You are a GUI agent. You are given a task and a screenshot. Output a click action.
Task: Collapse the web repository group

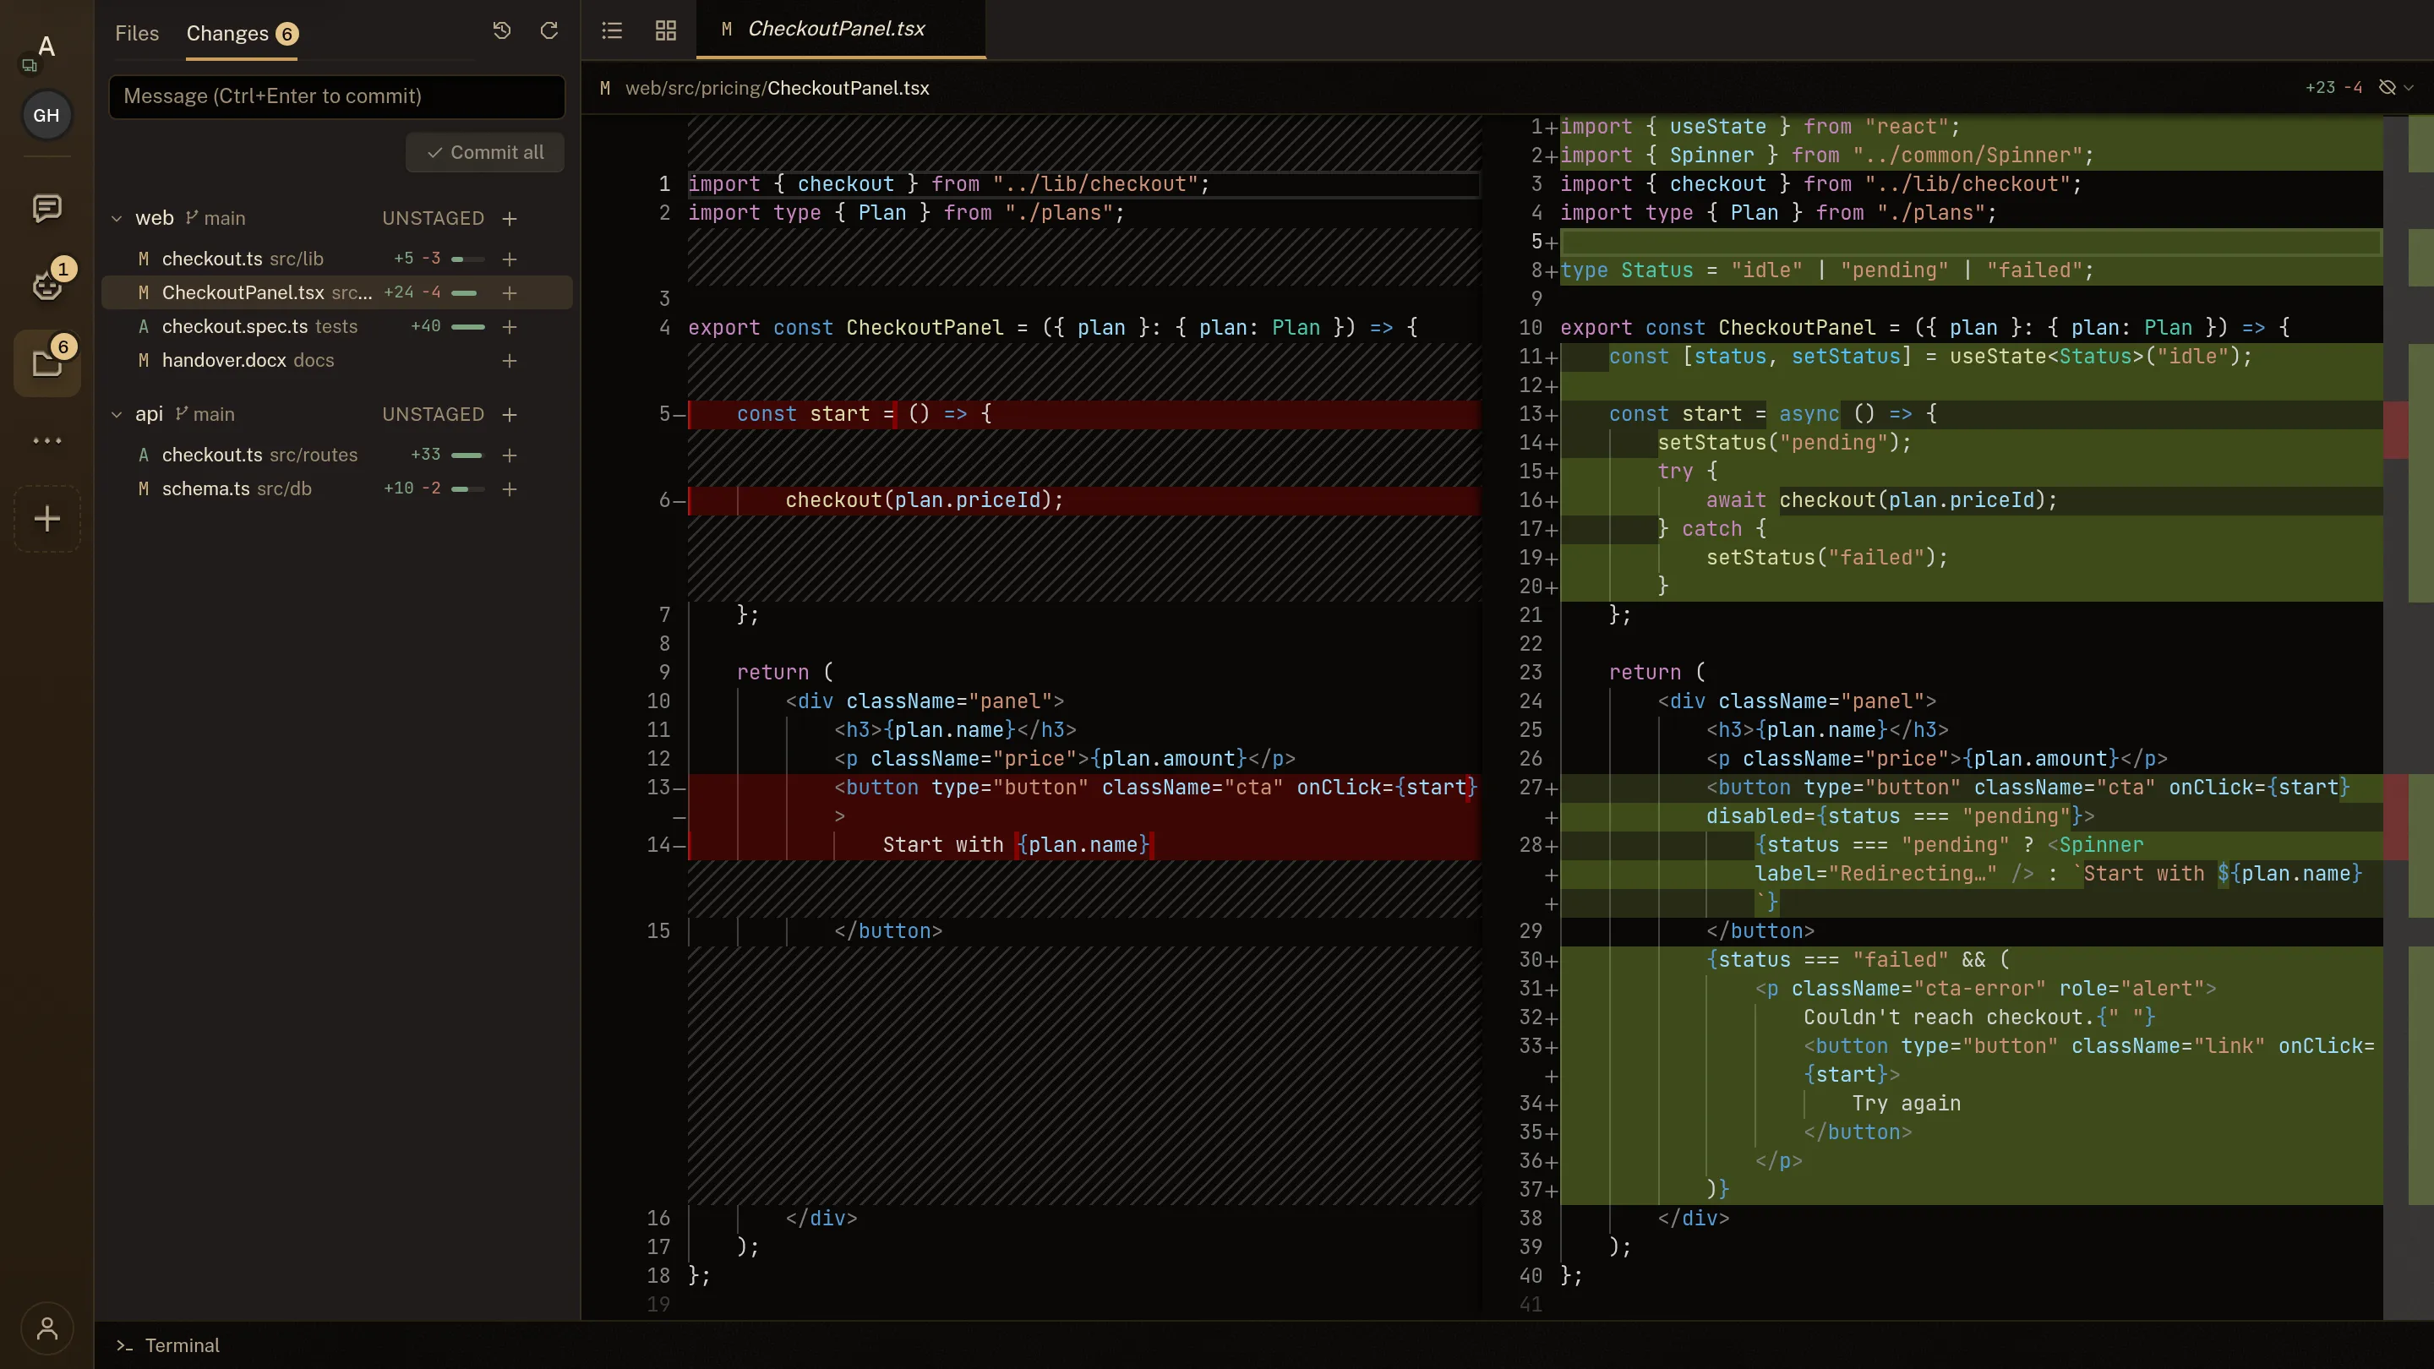[117, 218]
